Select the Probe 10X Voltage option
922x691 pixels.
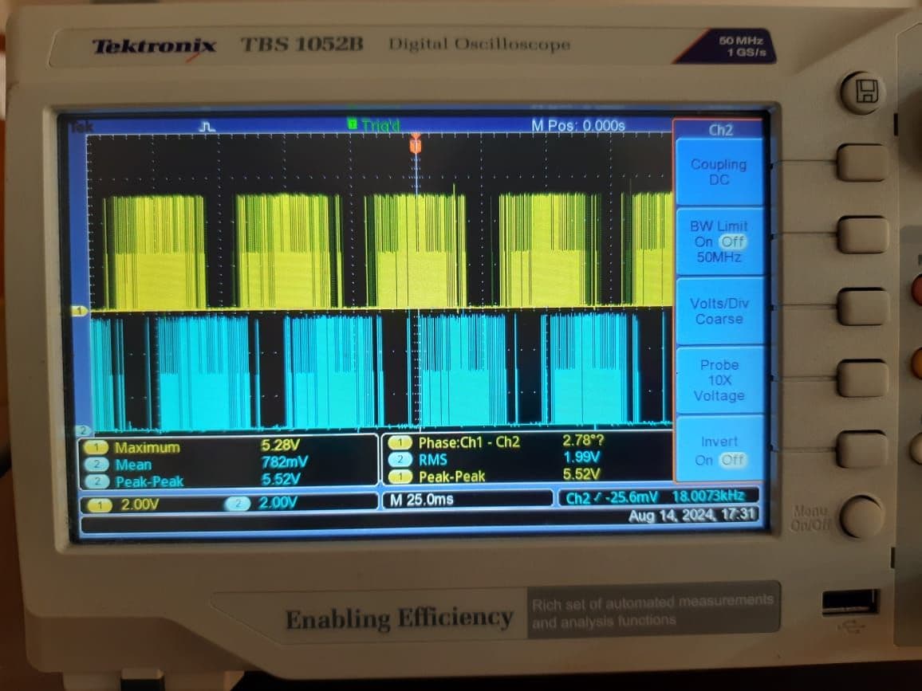[x=719, y=380]
